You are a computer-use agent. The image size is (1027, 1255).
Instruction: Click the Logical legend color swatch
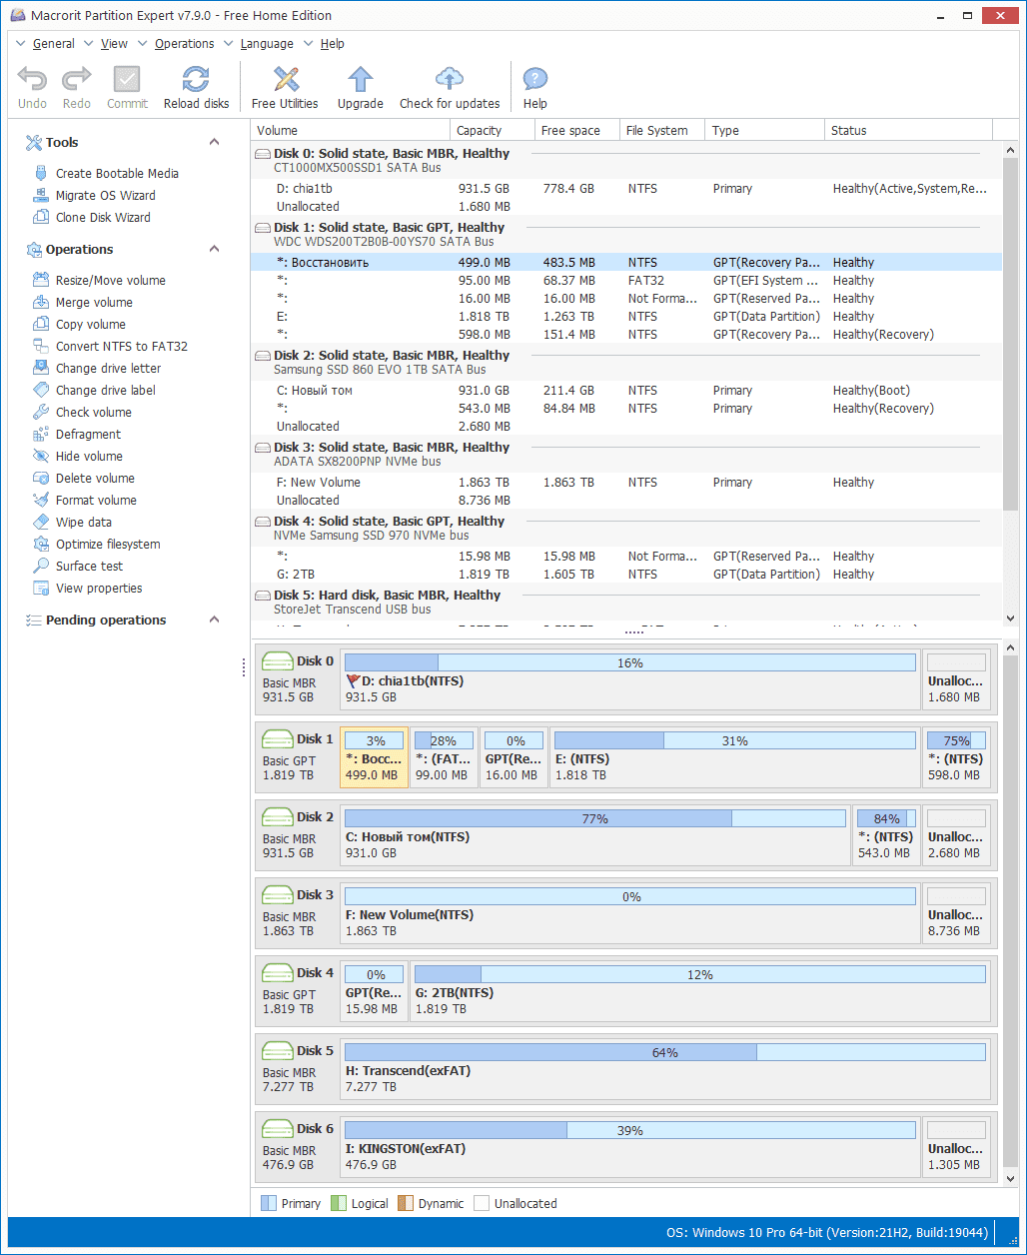point(338,1204)
